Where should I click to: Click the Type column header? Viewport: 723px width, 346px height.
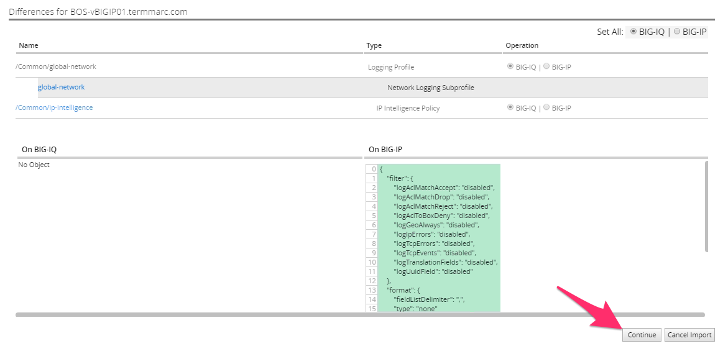pos(374,45)
